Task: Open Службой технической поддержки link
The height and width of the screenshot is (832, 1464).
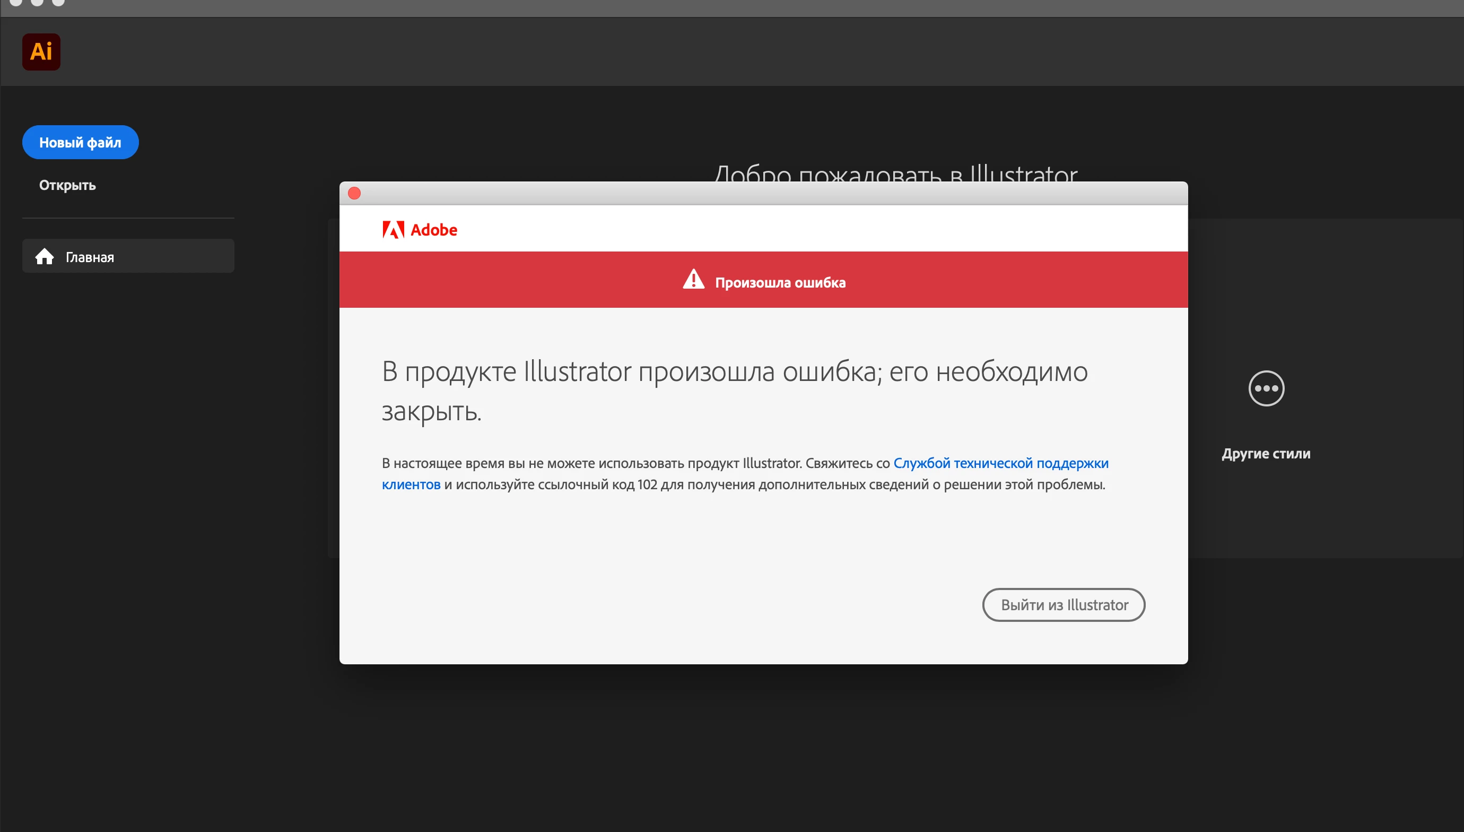Action: tap(1000, 463)
